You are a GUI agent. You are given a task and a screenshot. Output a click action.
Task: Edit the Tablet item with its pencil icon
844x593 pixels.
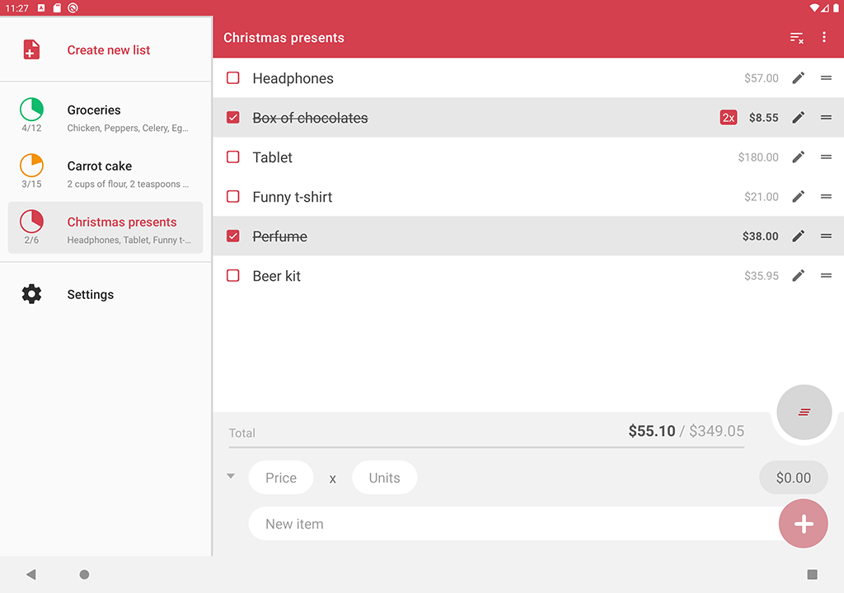point(798,157)
